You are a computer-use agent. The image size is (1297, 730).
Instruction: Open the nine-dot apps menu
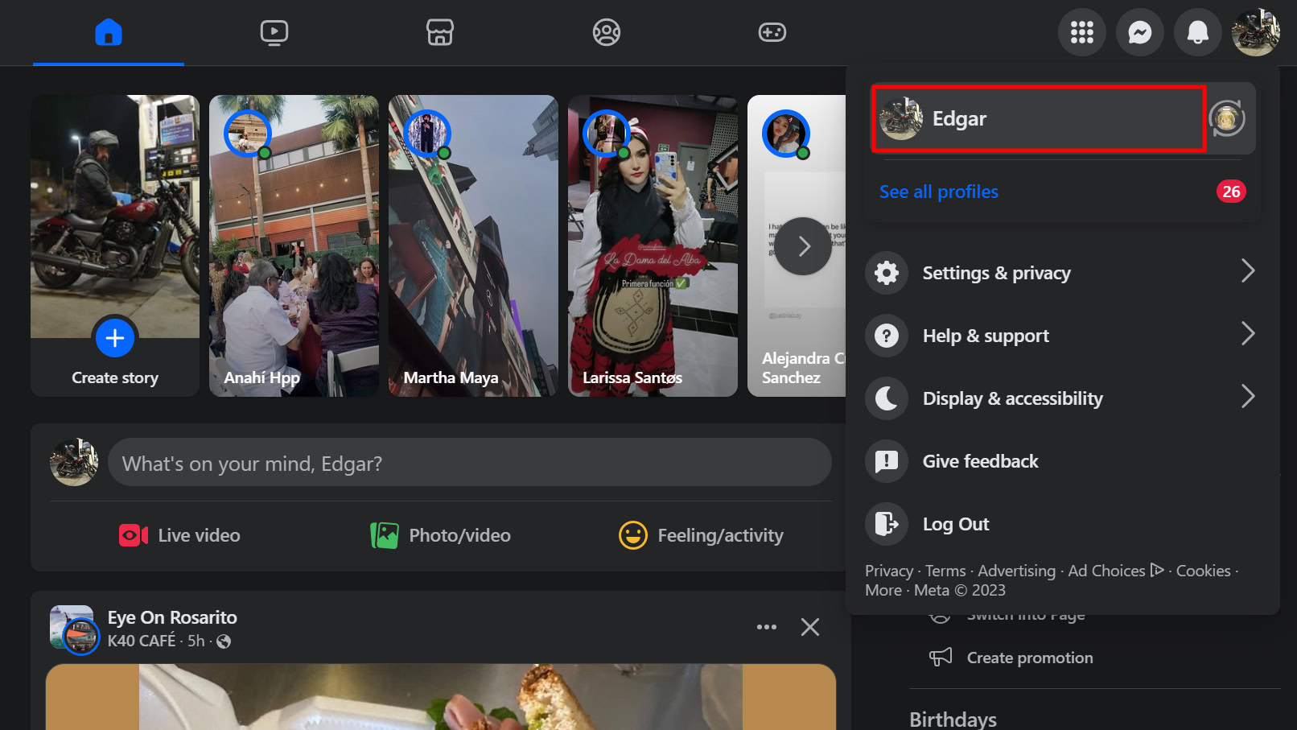coord(1082,32)
